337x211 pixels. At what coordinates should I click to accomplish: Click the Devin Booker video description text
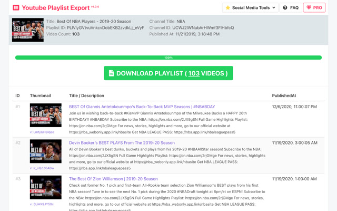167,159
